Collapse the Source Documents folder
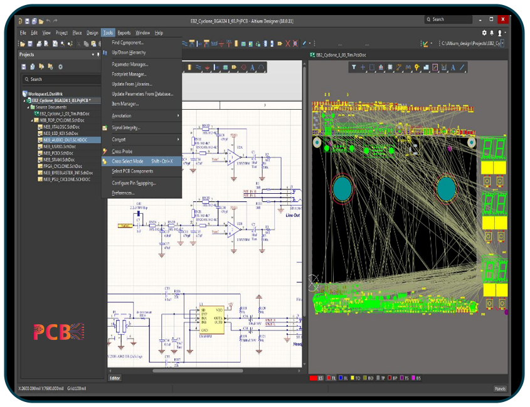Image resolution: width=530 pixels, height=407 pixels. pyautogui.click(x=29, y=108)
